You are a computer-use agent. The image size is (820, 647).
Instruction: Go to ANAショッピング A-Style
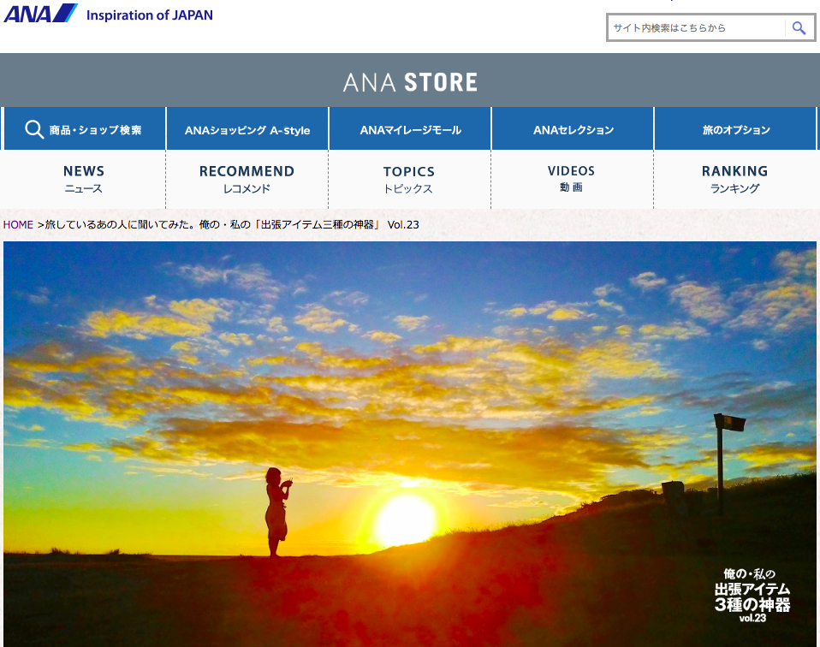pyautogui.click(x=247, y=129)
